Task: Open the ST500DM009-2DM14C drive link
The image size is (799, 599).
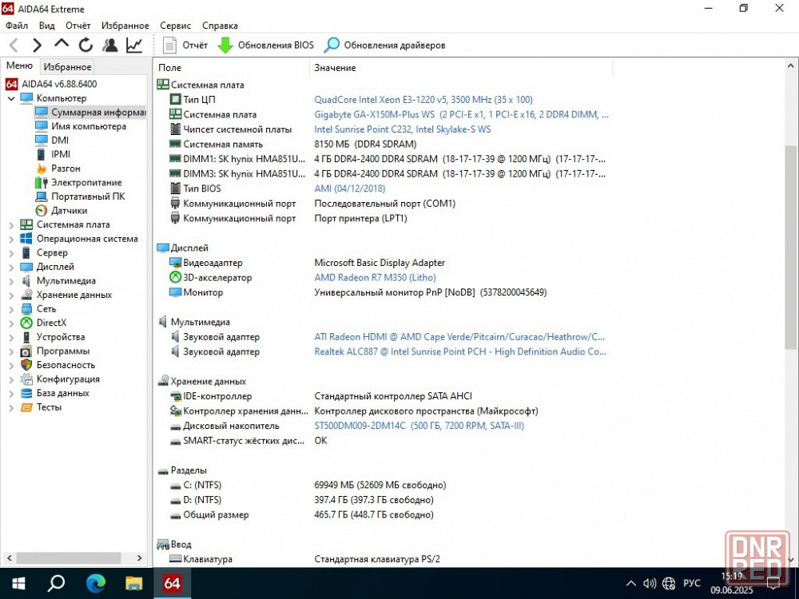Action: (419, 426)
